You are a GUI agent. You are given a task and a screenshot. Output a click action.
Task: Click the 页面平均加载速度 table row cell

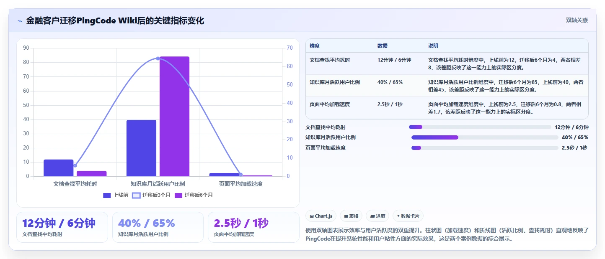click(330, 104)
